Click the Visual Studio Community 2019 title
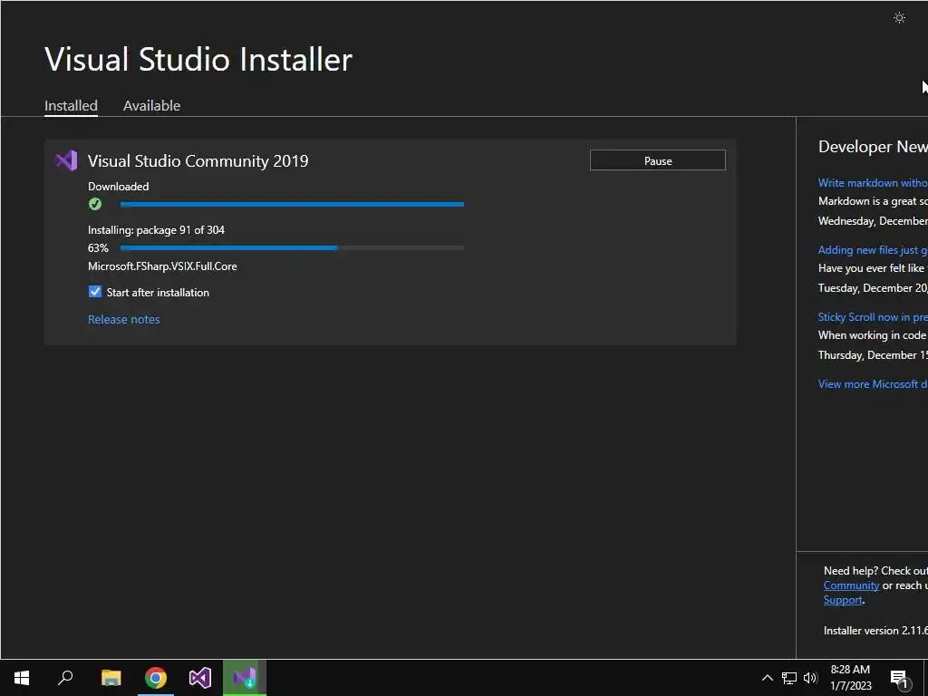 click(198, 161)
